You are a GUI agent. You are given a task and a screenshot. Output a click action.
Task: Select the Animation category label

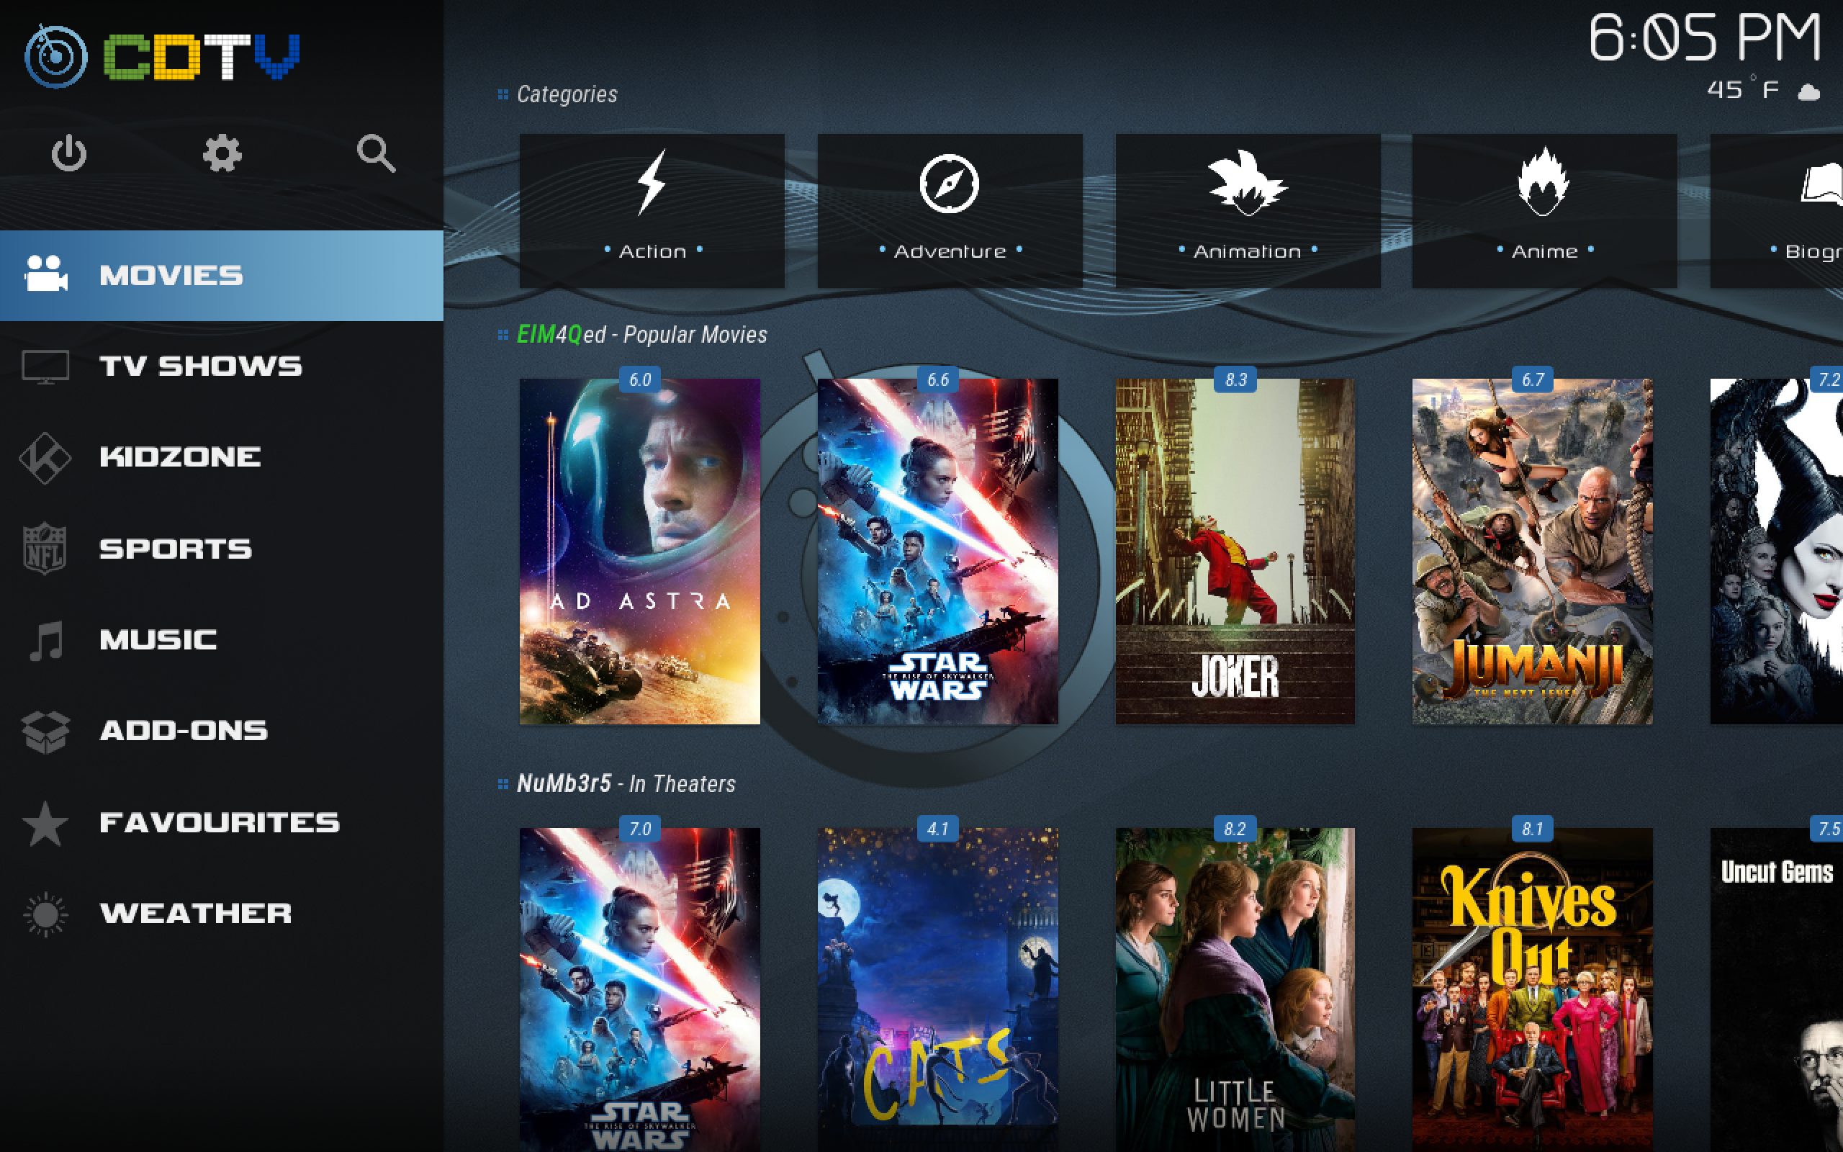tap(1247, 251)
